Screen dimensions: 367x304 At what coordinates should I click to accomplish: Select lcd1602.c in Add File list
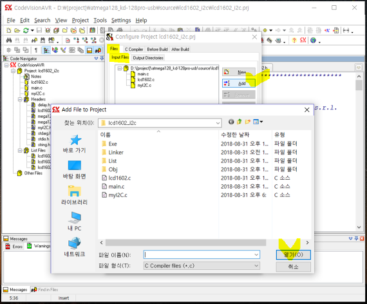[117, 178]
